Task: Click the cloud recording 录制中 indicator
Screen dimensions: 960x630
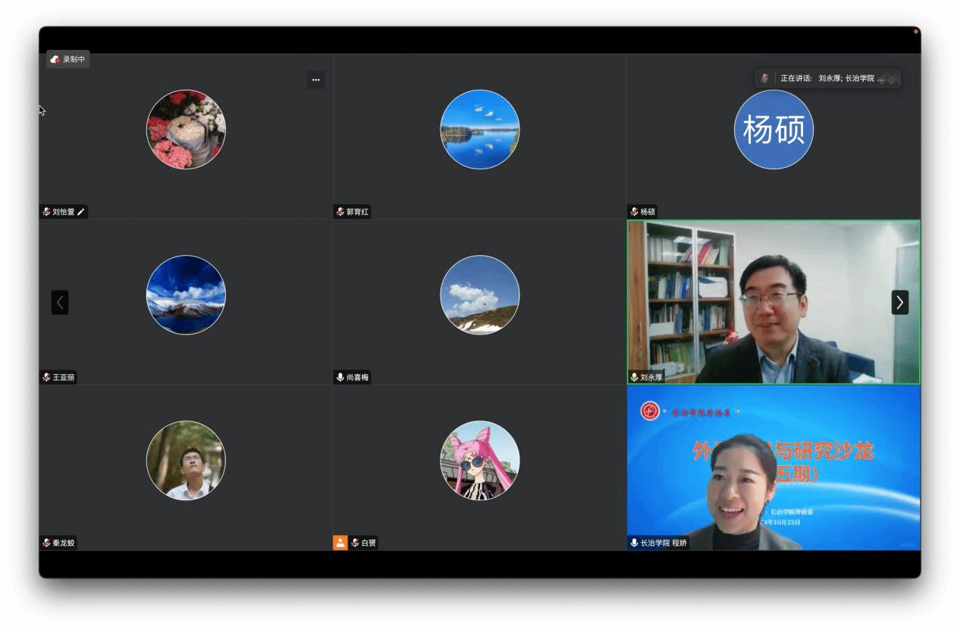Action: (x=67, y=59)
